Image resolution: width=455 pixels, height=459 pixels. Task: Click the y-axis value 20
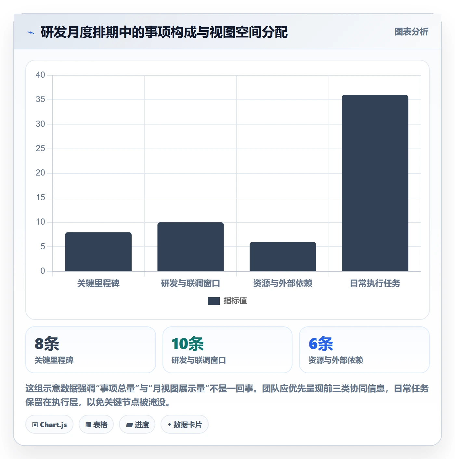(x=40, y=173)
